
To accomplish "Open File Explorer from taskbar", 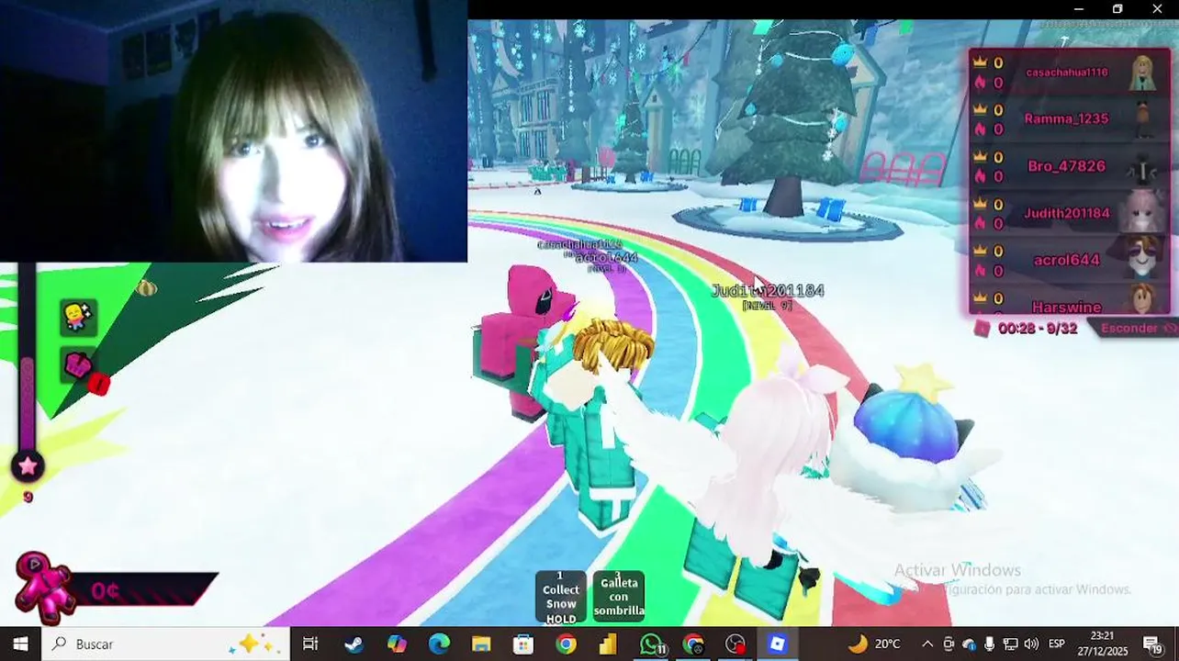I will click(x=481, y=644).
